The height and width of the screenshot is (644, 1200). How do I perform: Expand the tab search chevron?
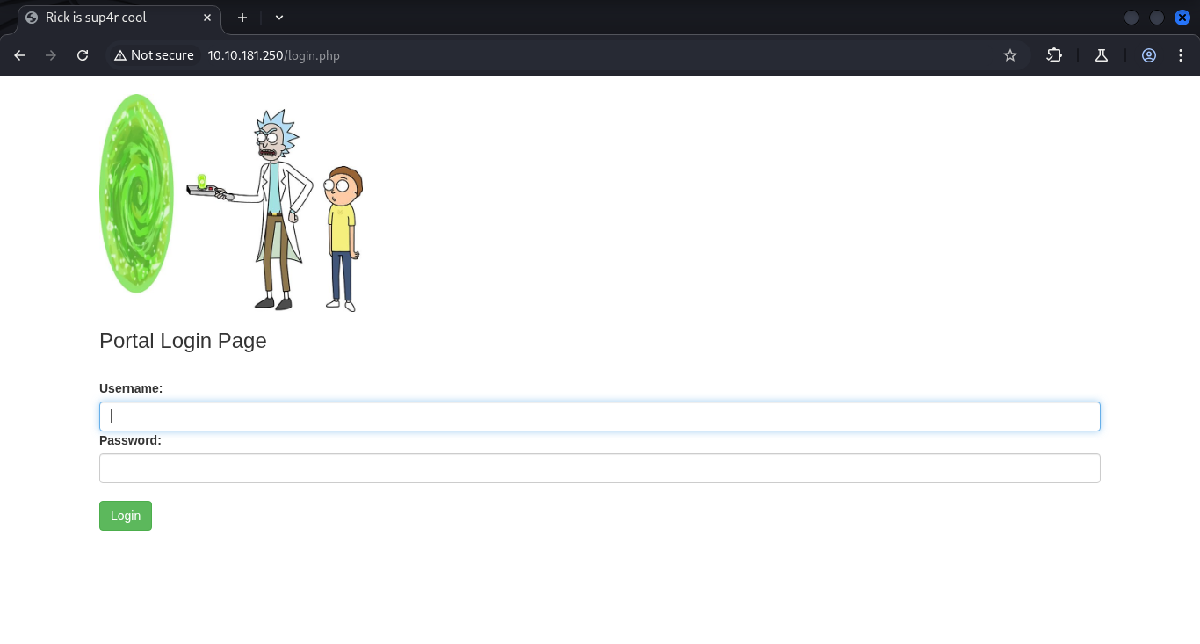click(x=279, y=18)
